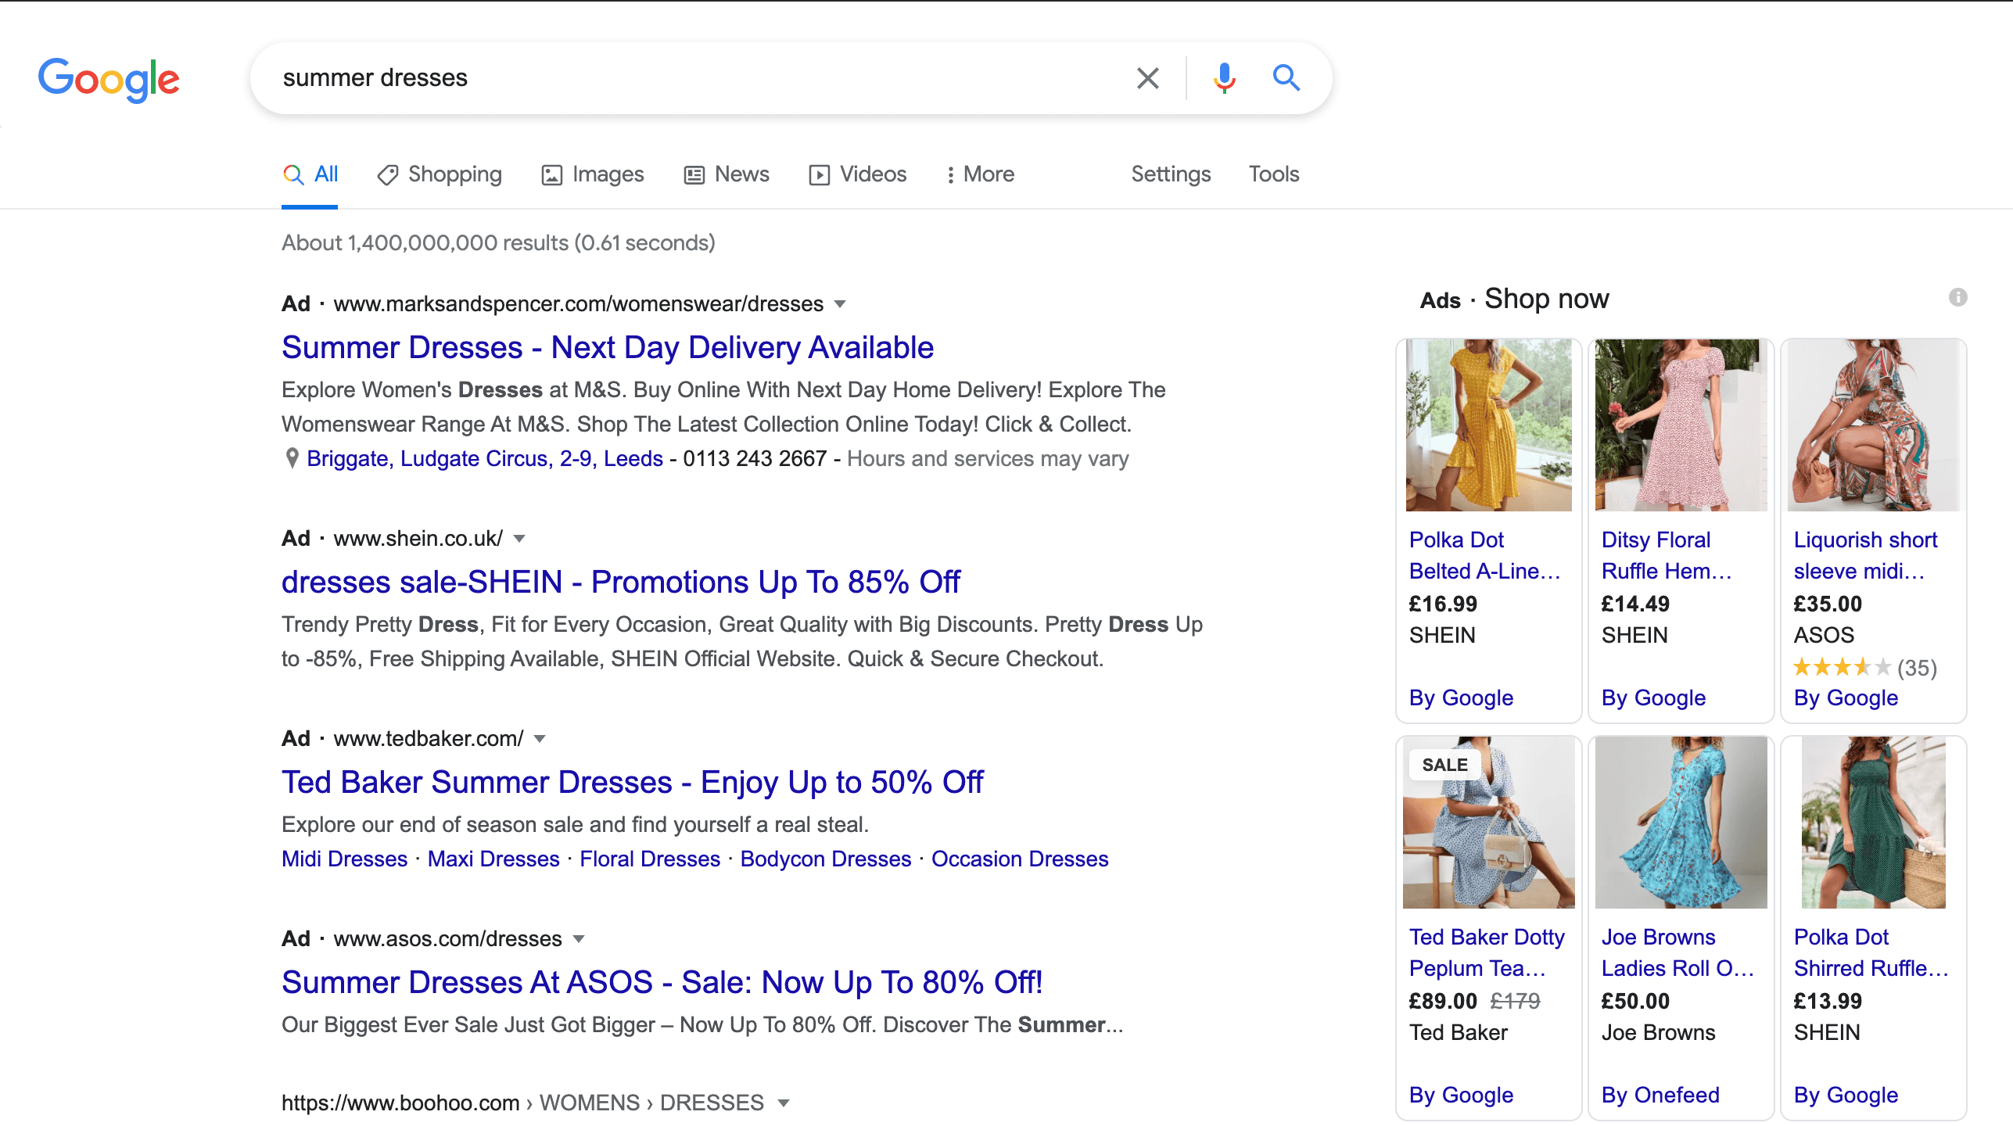
Task: Open the Liquorish midi dress image
Action: [1874, 425]
